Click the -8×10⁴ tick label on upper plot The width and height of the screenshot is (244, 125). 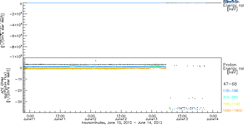(16, 47)
